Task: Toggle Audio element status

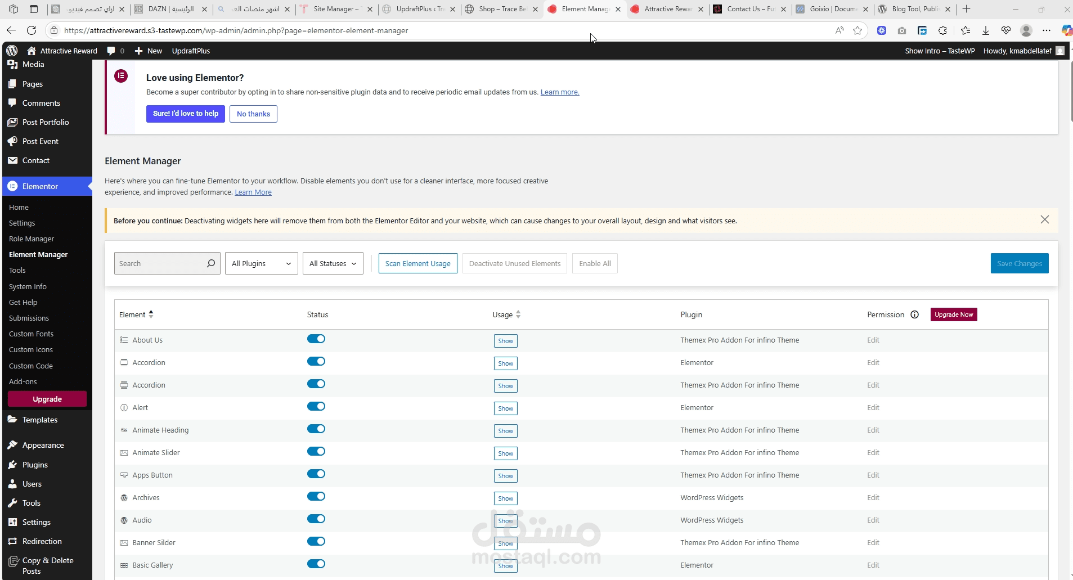Action: 316,519
